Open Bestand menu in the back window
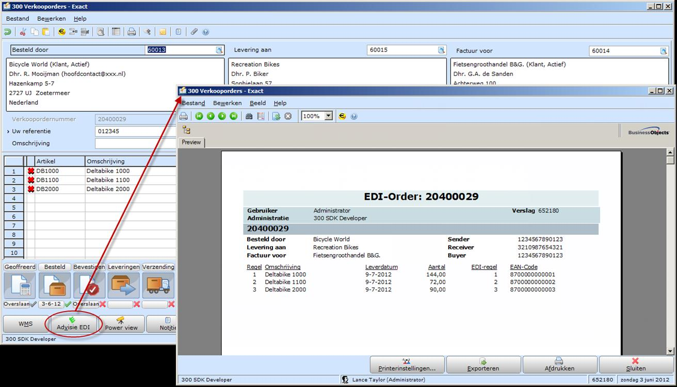Screen dimensions: 677x387 (x=18, y=19)
